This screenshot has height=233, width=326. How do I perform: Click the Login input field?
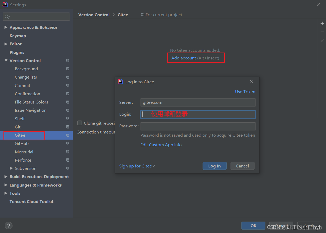click(x=198, y=114)
